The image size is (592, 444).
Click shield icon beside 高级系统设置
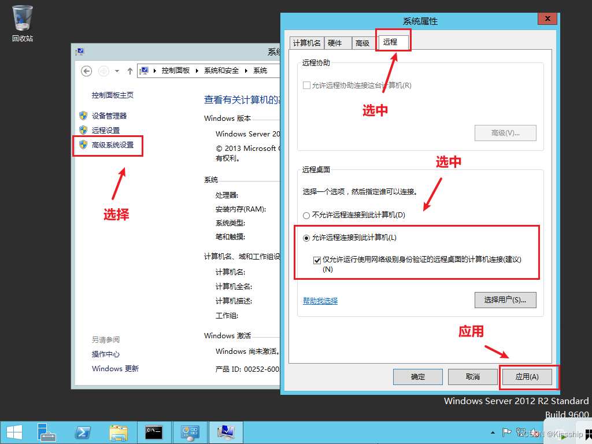[x=83, y=145]
